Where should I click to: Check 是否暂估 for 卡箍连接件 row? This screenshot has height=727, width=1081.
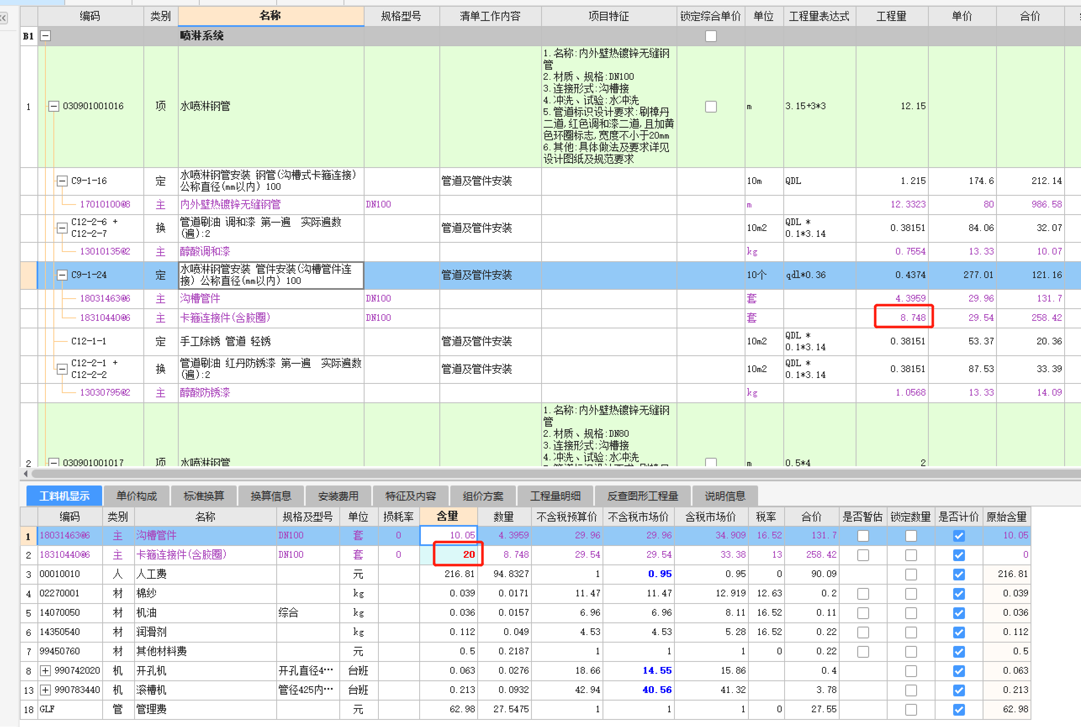pyautogui.click(x=863, y=555)
